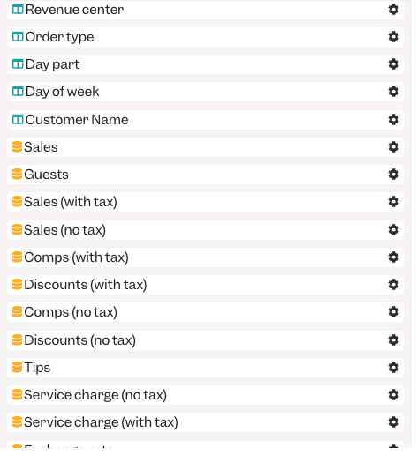Click gear beside Comps (with tax)
Screen dimensions: 416x455
point(393,257)
